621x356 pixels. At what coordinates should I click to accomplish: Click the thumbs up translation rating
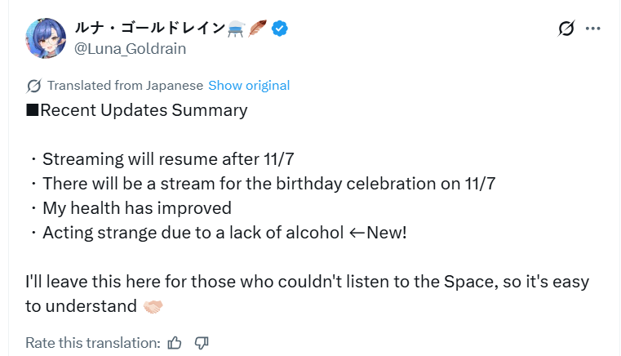(175, 343)
